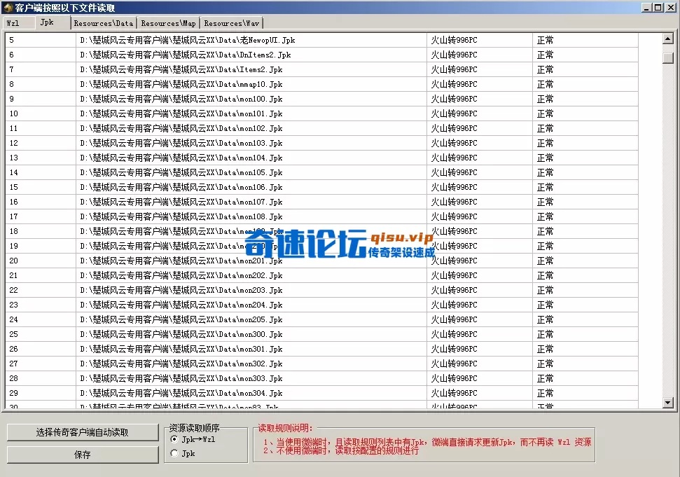This screenshot has height=477, width=680.
Task: Select the Jpk→Wzl read order option
Action: pyautogui.click(x=174, y=439)
